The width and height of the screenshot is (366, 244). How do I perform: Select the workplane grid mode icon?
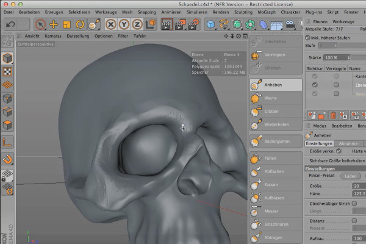7,85
